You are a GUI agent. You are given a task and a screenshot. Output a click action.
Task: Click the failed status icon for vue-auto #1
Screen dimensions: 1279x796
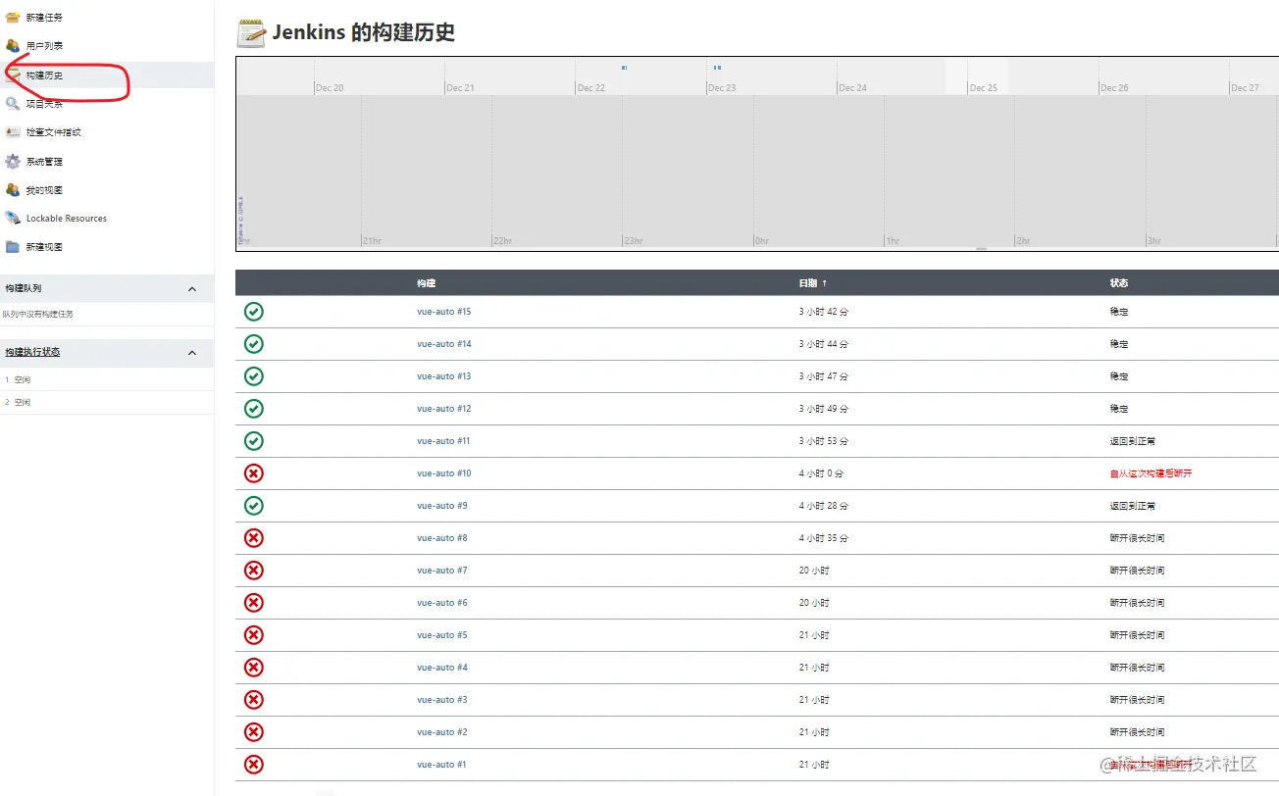pos(253,765)
